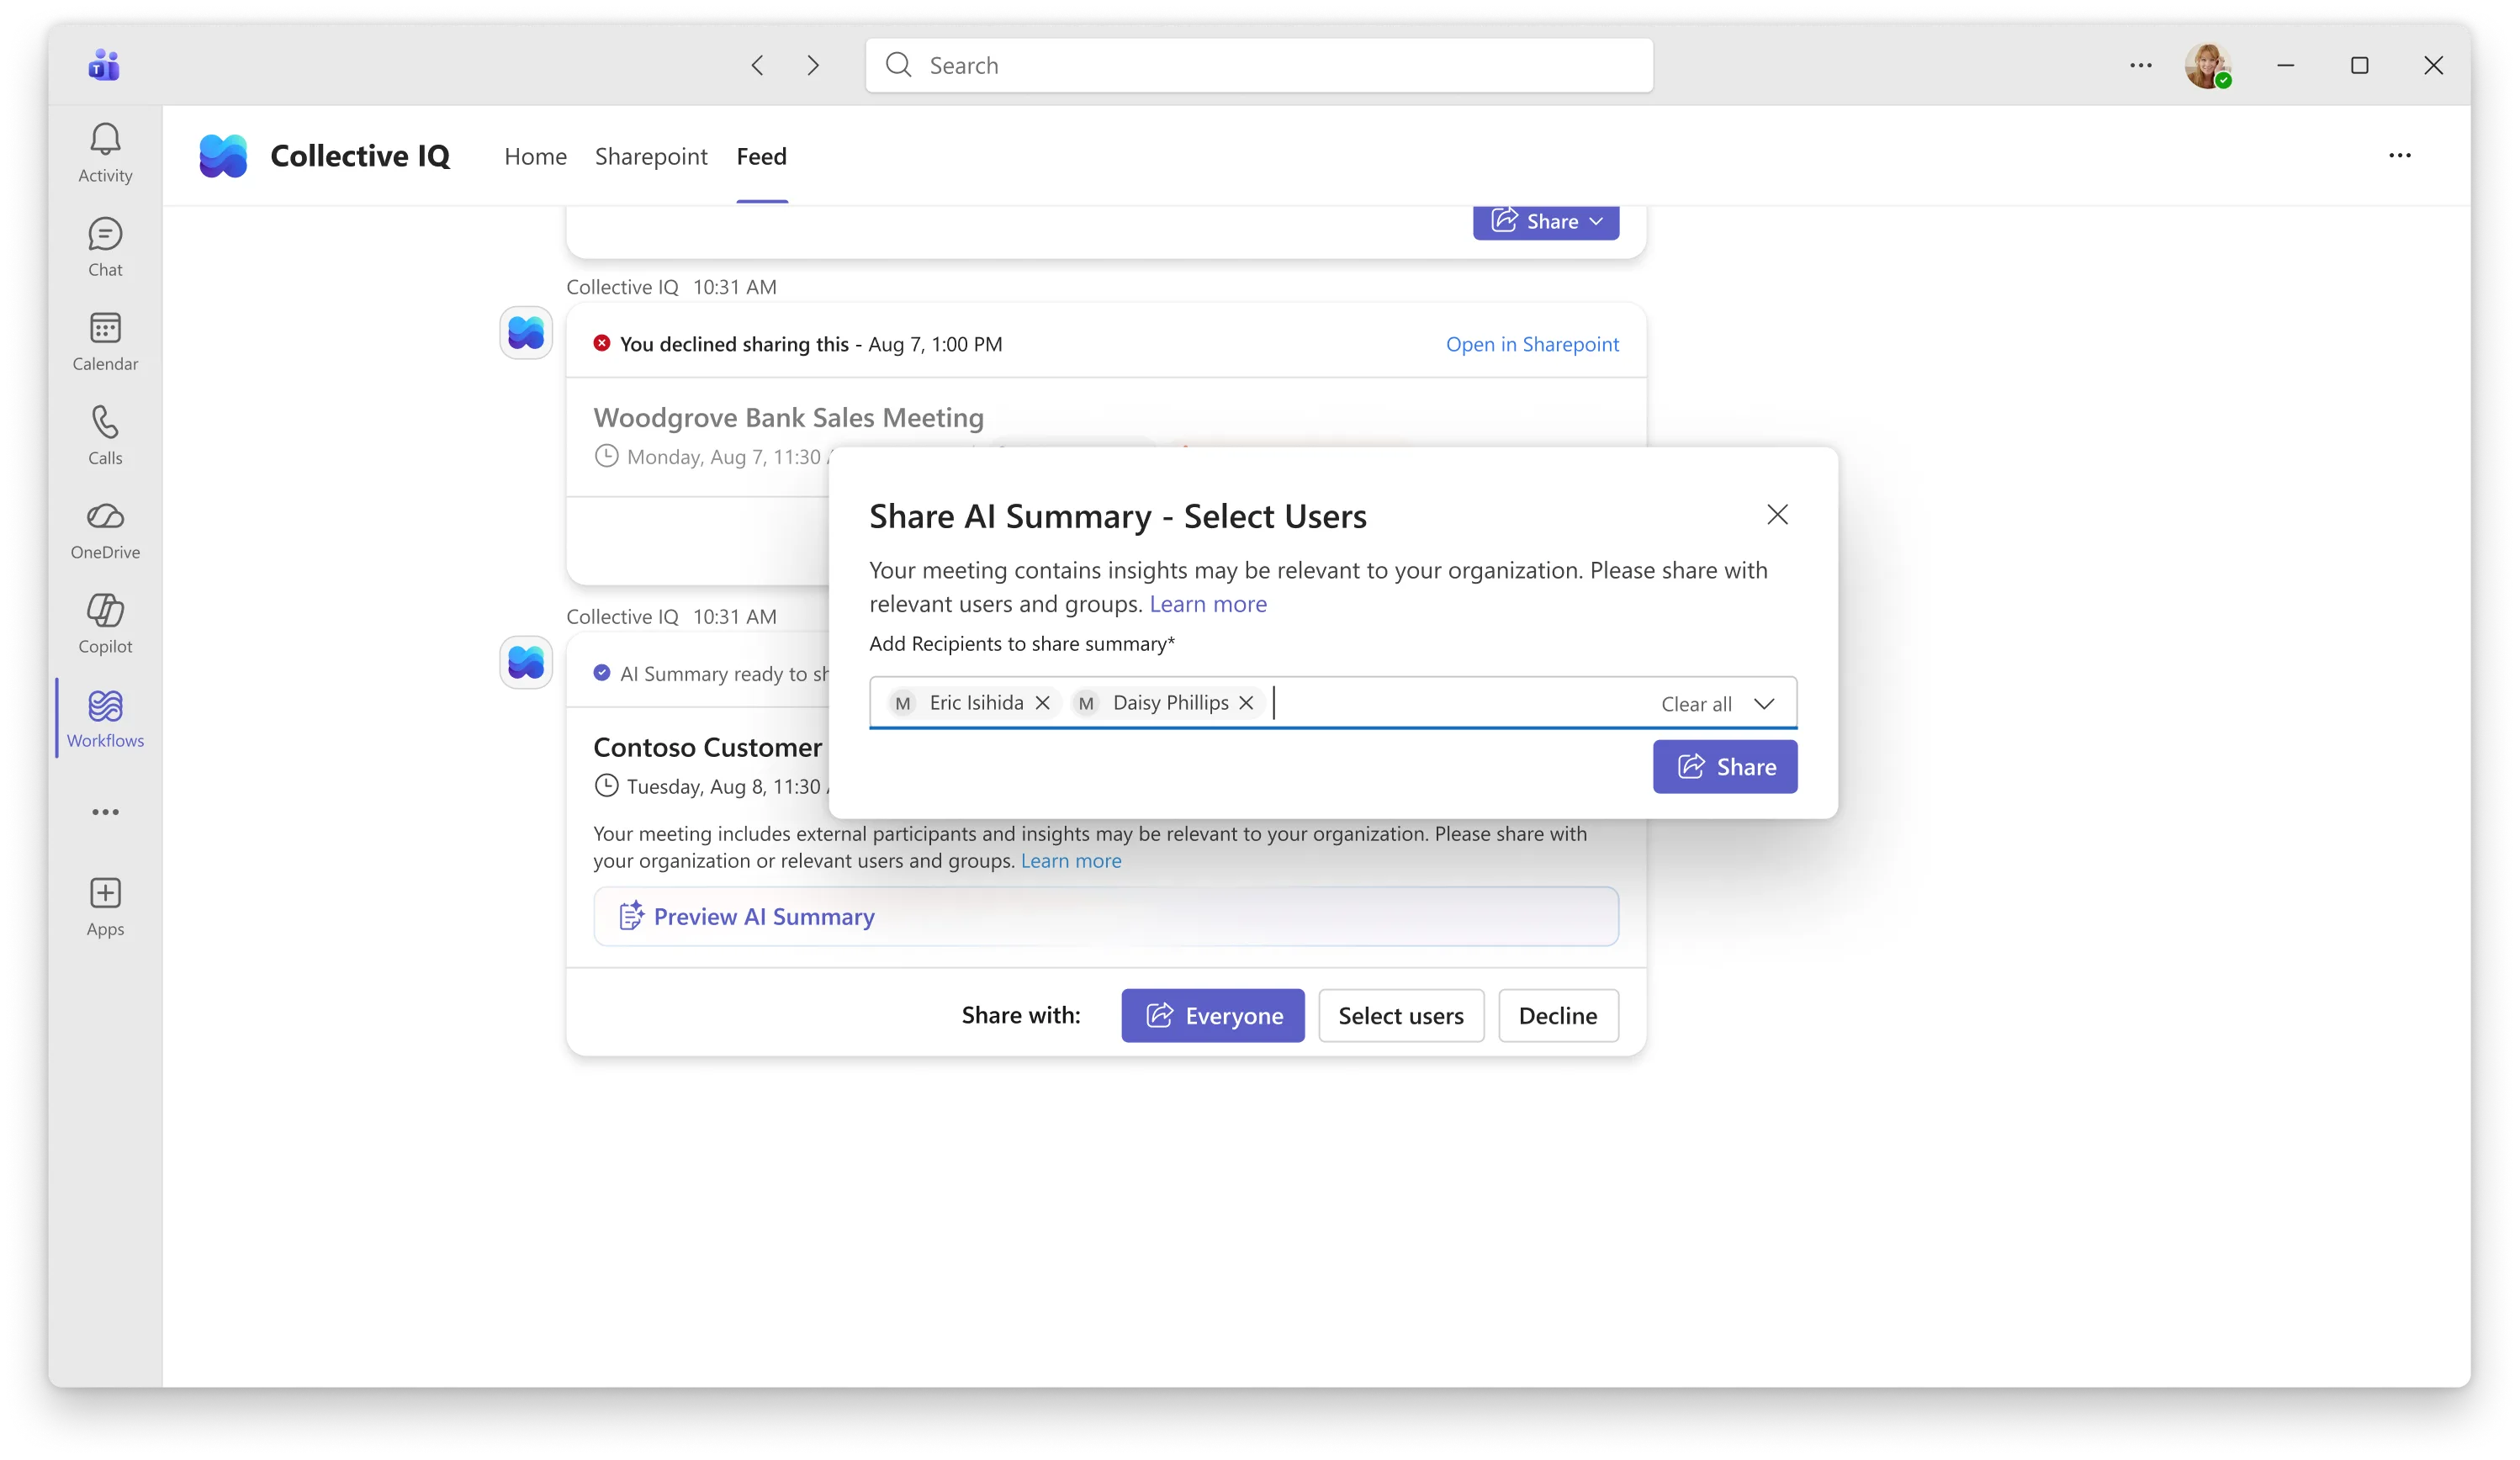Click the Share button in dialog

pos(1724,767)
